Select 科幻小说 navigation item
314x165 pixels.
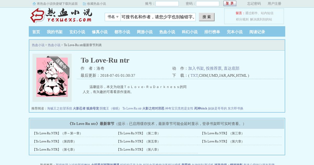[190, 32]
